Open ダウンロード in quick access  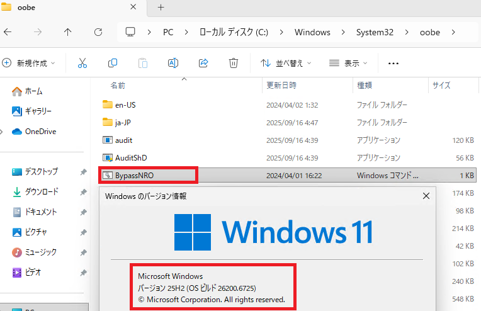point(42,192)
